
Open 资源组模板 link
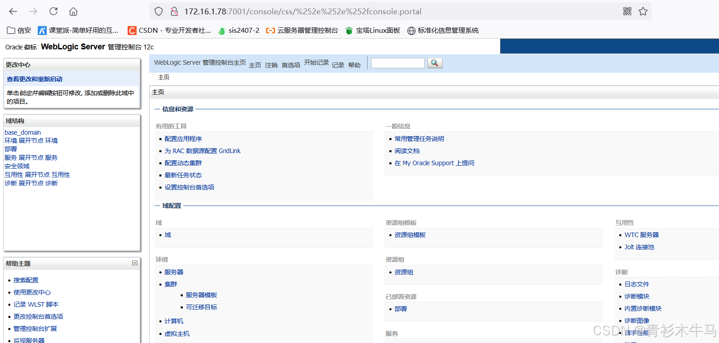pyautogui.click(x=410, y=235)
